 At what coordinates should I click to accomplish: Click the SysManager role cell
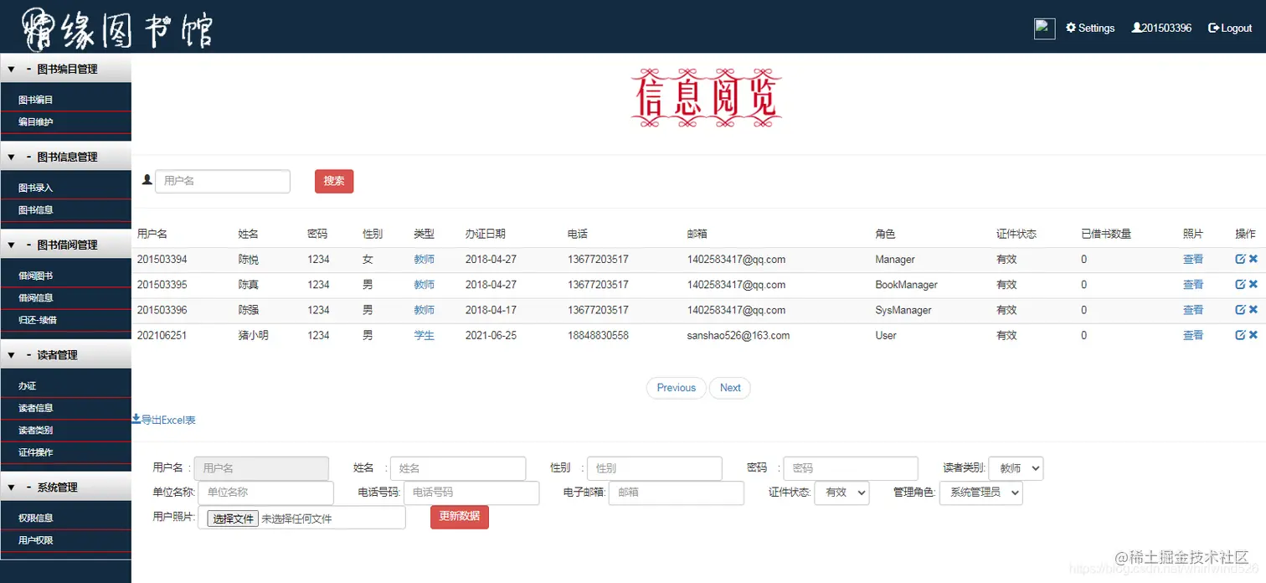[x=903, y=310]
